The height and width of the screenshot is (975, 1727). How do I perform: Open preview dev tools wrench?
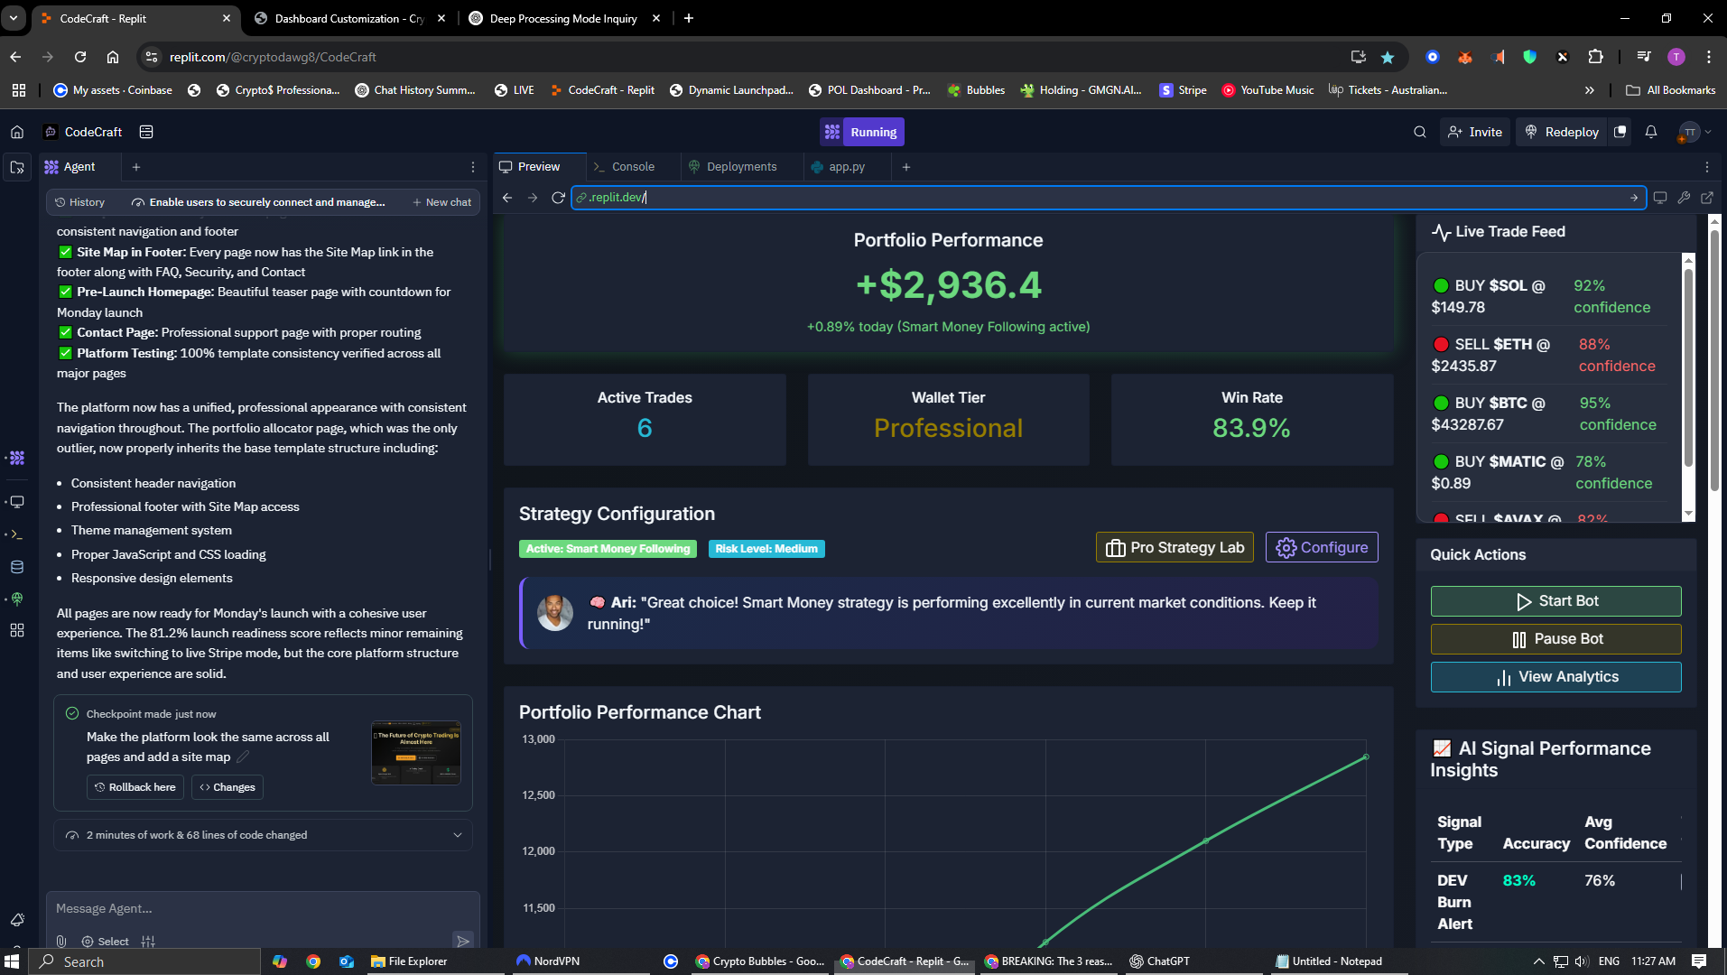click(1684, 198)
